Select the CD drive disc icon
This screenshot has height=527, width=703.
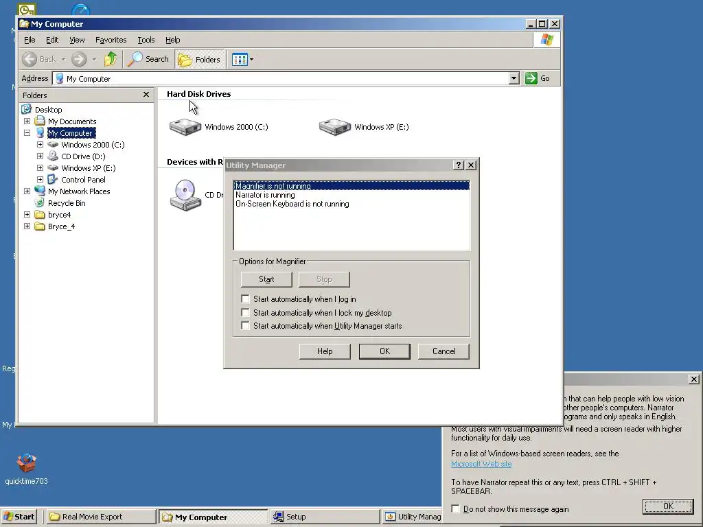pos(185,195)
